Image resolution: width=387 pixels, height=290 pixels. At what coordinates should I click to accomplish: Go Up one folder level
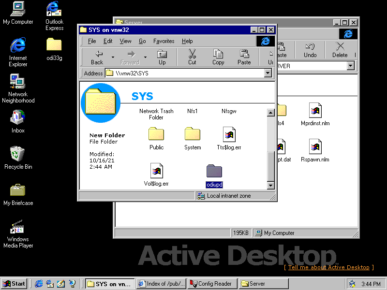[162, 58]
